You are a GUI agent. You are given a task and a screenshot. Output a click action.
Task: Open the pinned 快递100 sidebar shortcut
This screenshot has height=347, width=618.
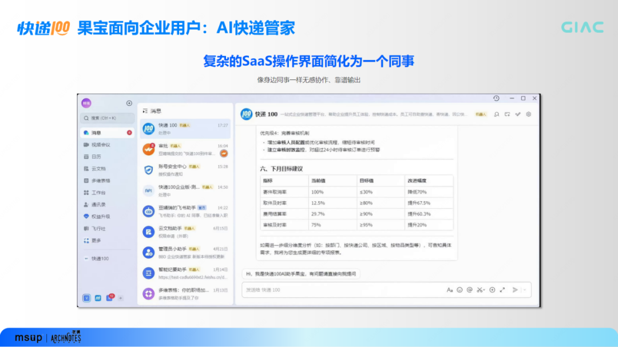point(107,259)
